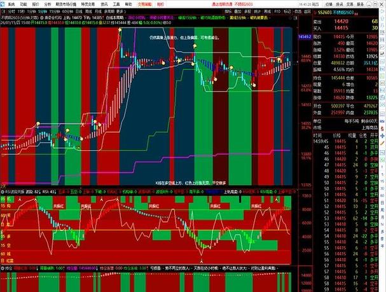The image size is (386, 292).
Task: Click the application logo icon
Action: [x=3, y=4]
